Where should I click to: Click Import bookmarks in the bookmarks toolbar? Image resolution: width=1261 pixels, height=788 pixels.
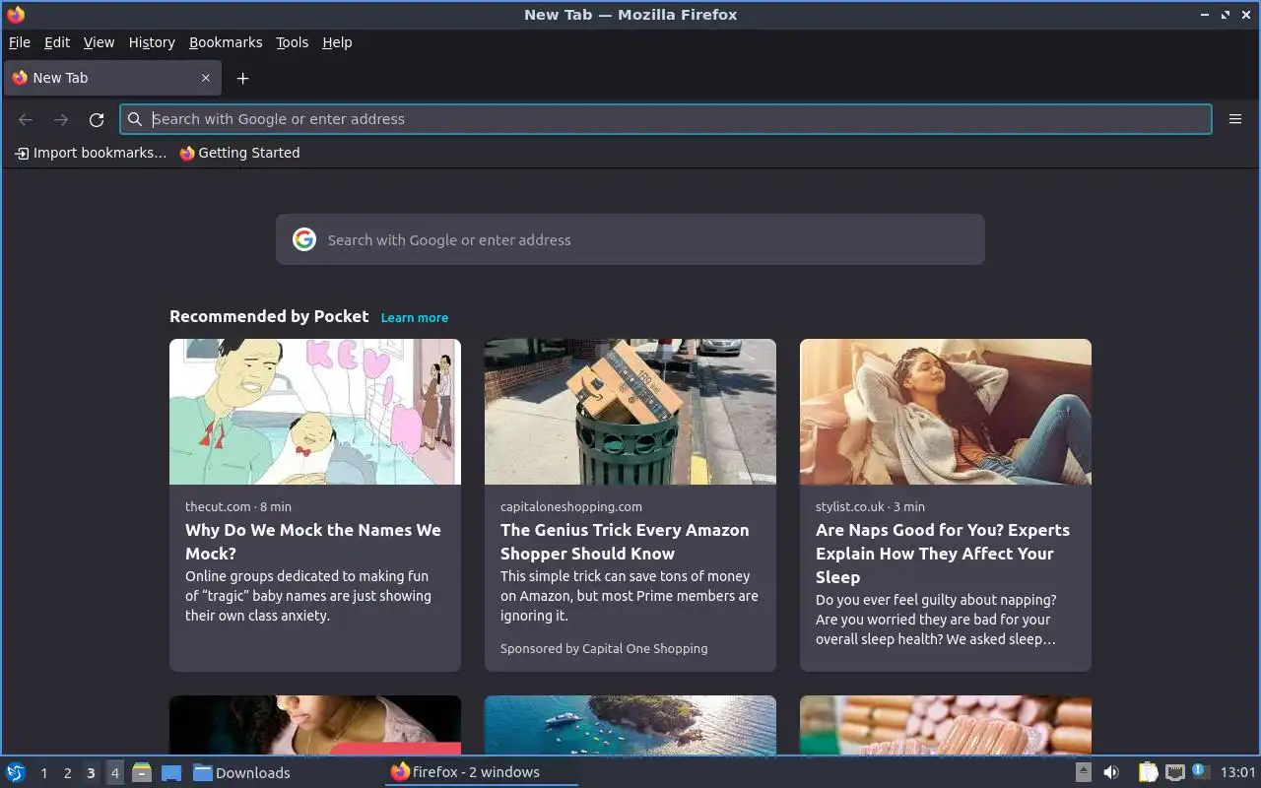(90, 153)
